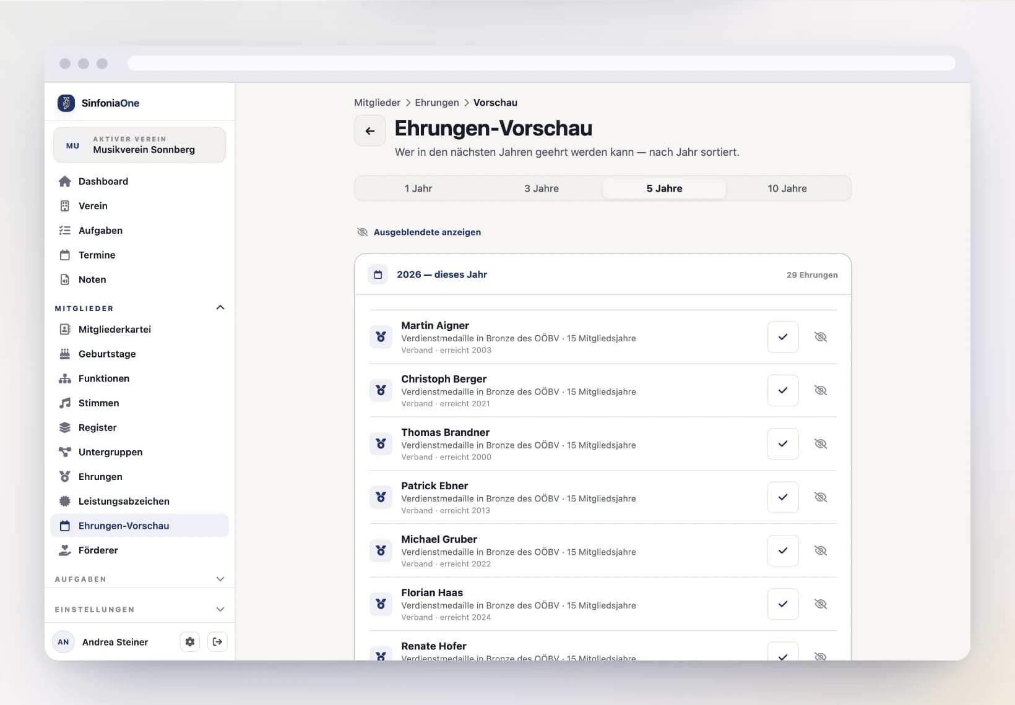Click the browser address bar
This screenshot has width=1015, height=705.
541,63
